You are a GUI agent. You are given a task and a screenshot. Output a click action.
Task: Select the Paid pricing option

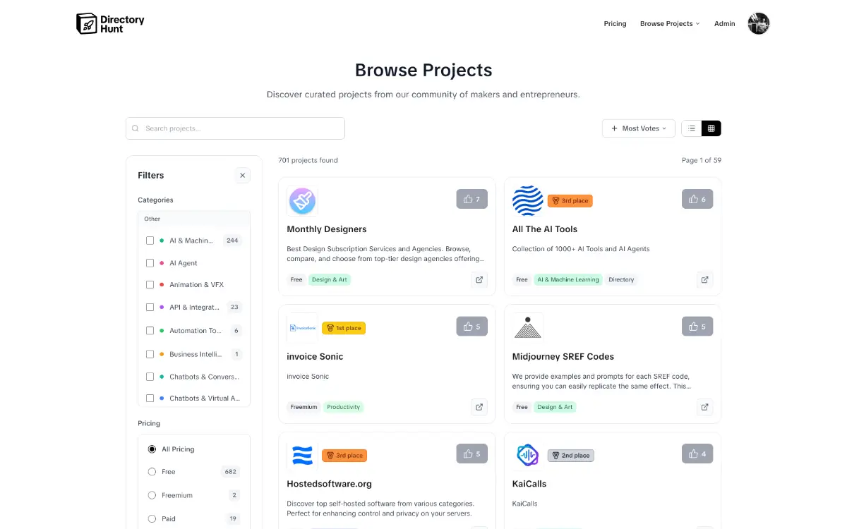point(152,519)
